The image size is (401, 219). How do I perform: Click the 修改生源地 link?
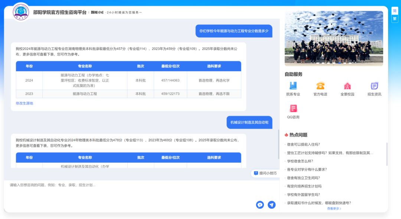pos(25,103)
